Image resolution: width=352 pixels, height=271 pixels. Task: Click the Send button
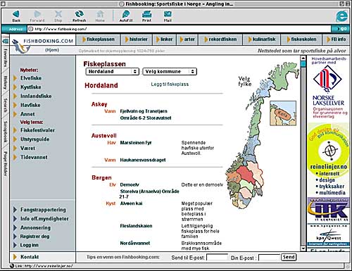click(289, 257)
